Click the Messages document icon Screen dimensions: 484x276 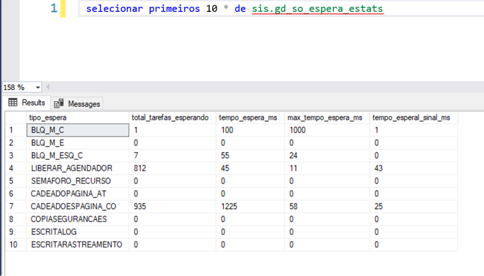pos(58,103)
